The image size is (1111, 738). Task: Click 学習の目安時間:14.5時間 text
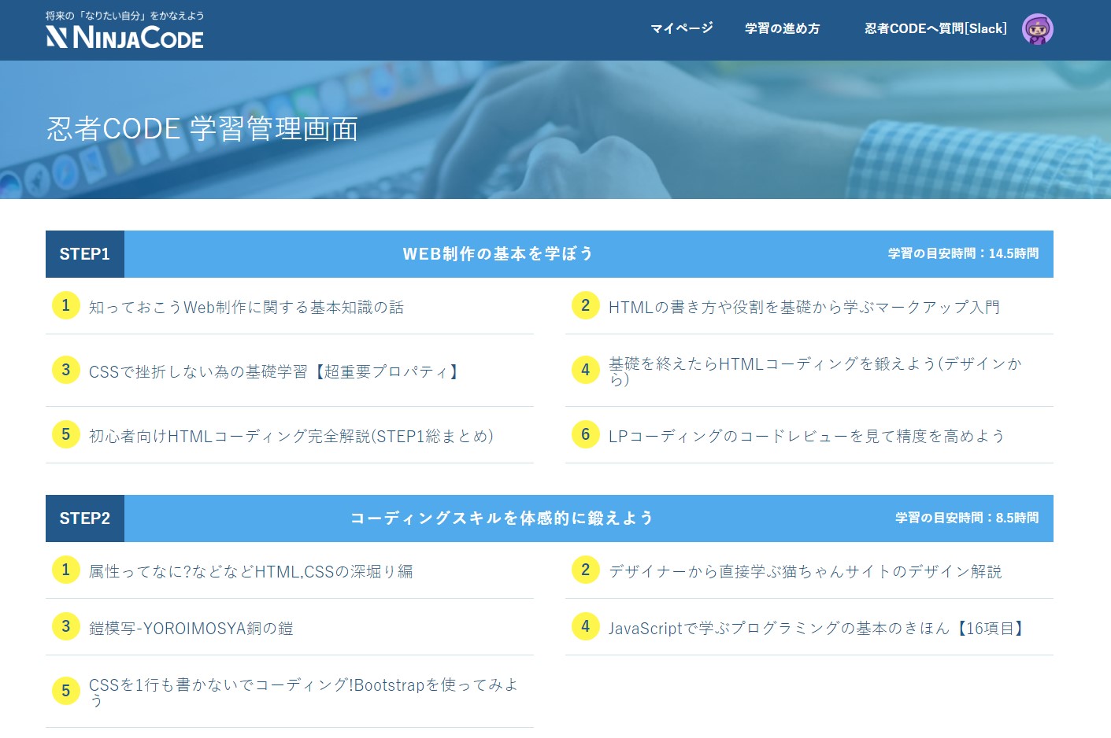pyautogui.click(x=963, y=253)
